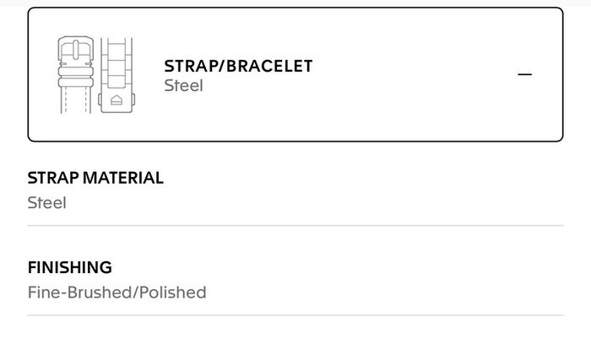Click the STRAP MATERIAL label

(x=95, y=178)
